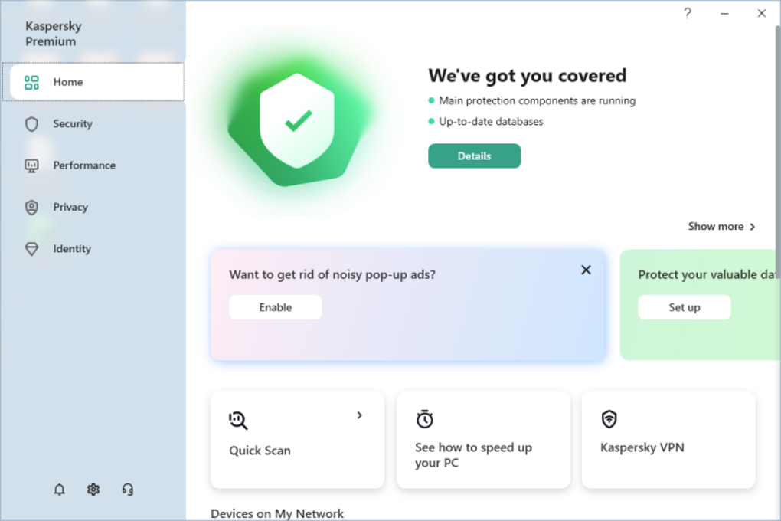The image size is (781, 521).
Task: Click the Show more link
Action: click(721, 226)
